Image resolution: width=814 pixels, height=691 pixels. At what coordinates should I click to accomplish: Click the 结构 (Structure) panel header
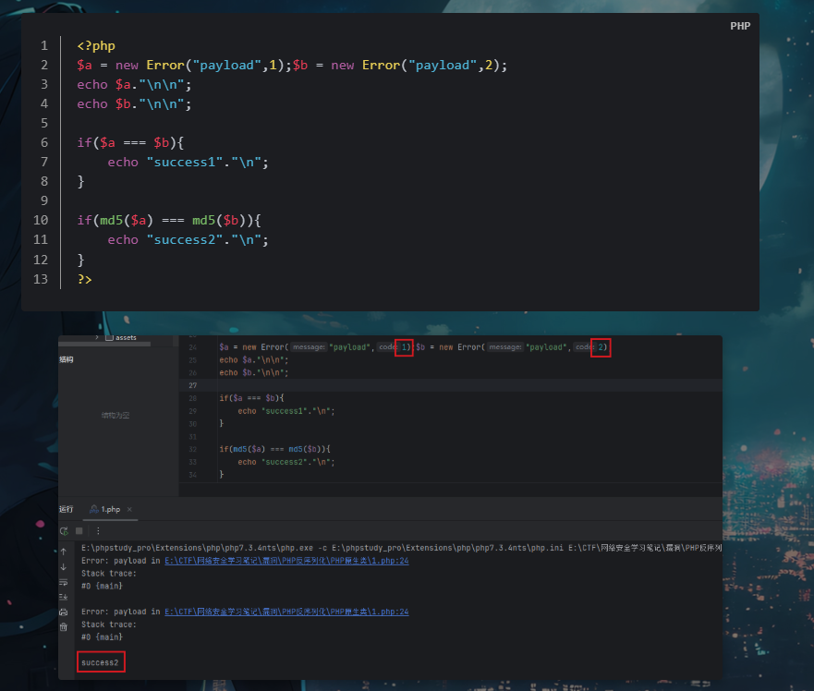(x=66, y=360)
